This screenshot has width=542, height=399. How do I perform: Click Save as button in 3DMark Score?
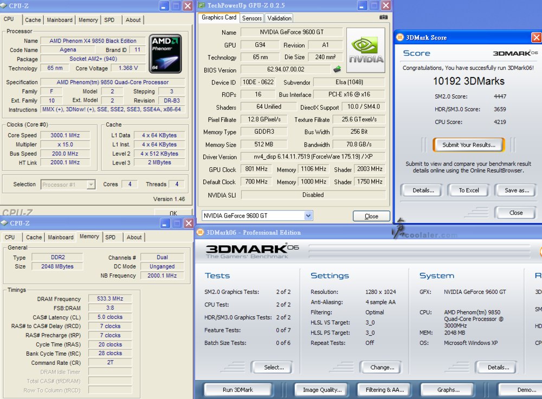[x=517, y=190]
